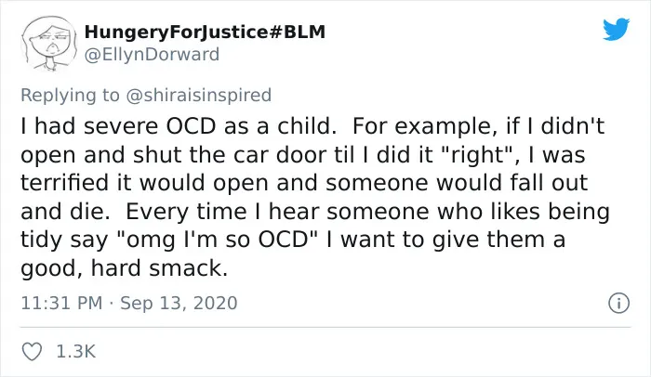Click the blue Twitter bird logo
This screenshot has height=377, width=651.
(616, 29)
